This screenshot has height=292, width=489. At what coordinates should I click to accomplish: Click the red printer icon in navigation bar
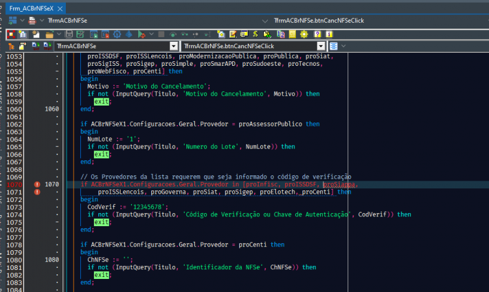(32, 21)
